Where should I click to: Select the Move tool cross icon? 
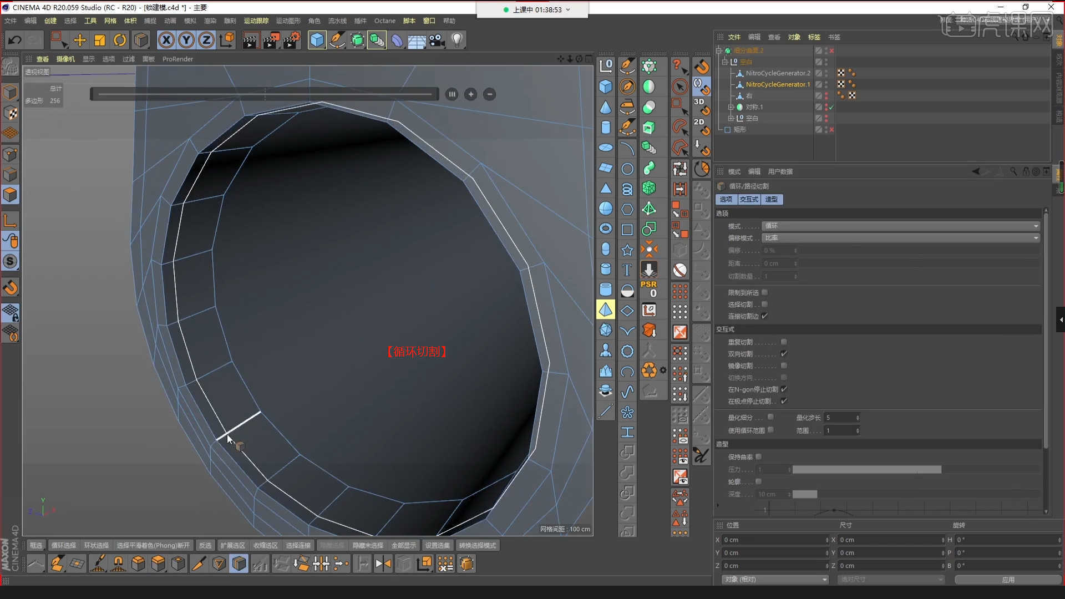coord(79,40)
